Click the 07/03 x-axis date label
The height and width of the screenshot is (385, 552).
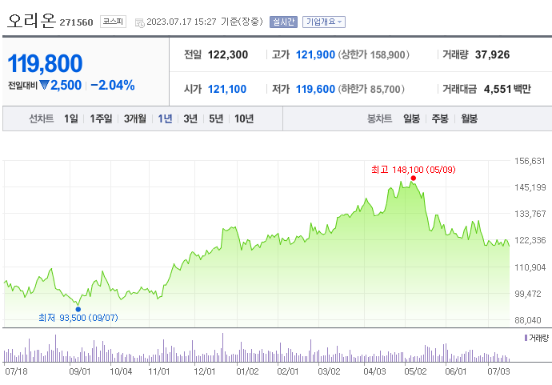(498, 371)
